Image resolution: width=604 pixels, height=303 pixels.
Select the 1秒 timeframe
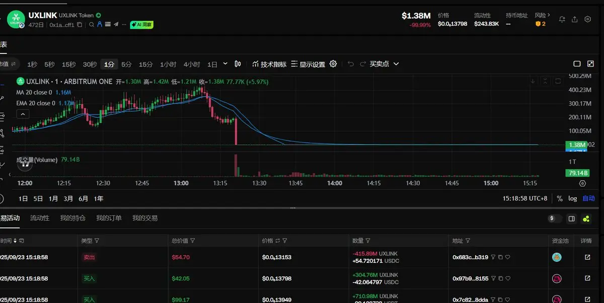point(32,64)
